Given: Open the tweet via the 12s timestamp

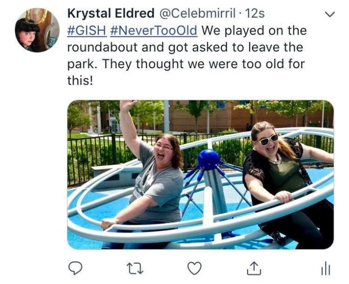Looking at the screenshot, I should [x=255, y=14].
